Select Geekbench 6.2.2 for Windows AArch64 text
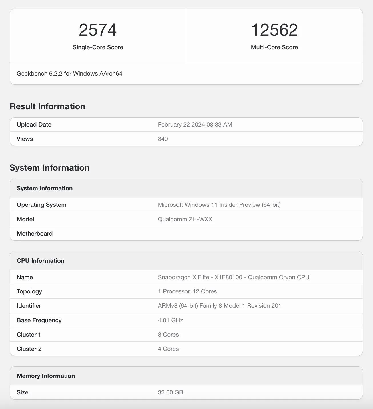373x409 pixels. click(x=69, y=74)
